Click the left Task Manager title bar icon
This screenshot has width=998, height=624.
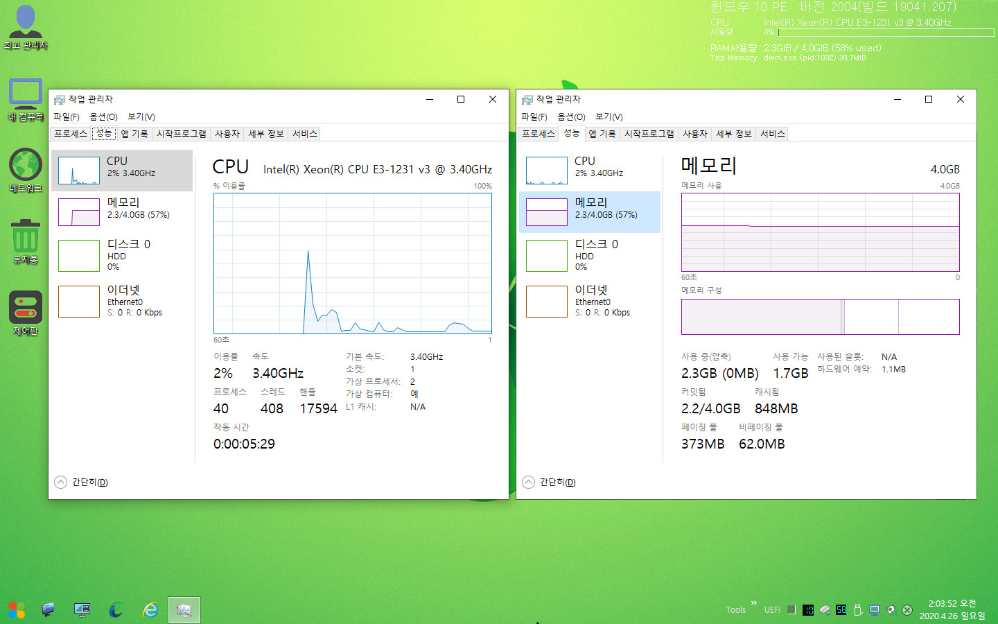pos(60,100)
